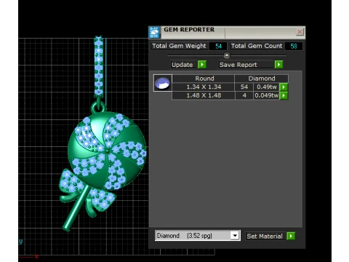Screen dimensions: 349x262
Task: Select the round gem thumbnail
Action: click(163, 83)
